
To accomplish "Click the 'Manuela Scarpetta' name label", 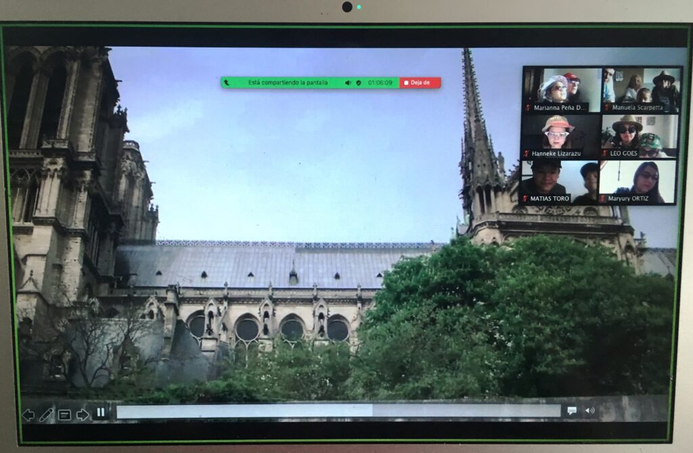I will [x=638, y=108].
